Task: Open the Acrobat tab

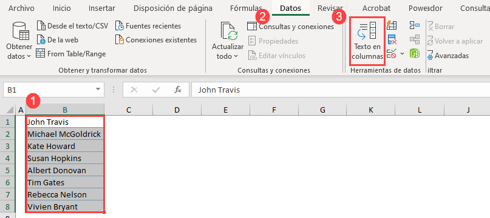Action: pos(376,8)
